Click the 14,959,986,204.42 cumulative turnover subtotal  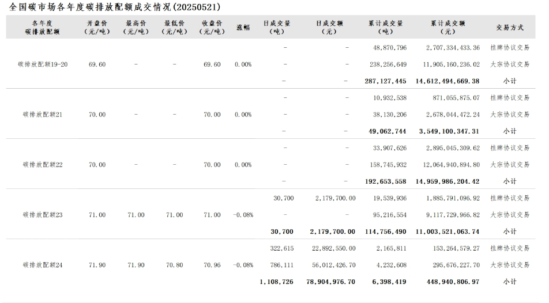[x=448, y=181]
